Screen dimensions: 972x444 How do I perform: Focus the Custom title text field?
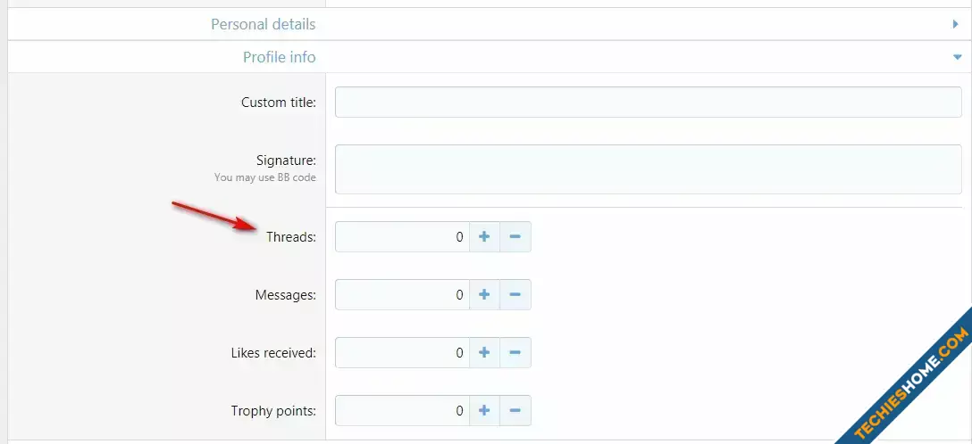pyautogui.click(x=649, y=102)
